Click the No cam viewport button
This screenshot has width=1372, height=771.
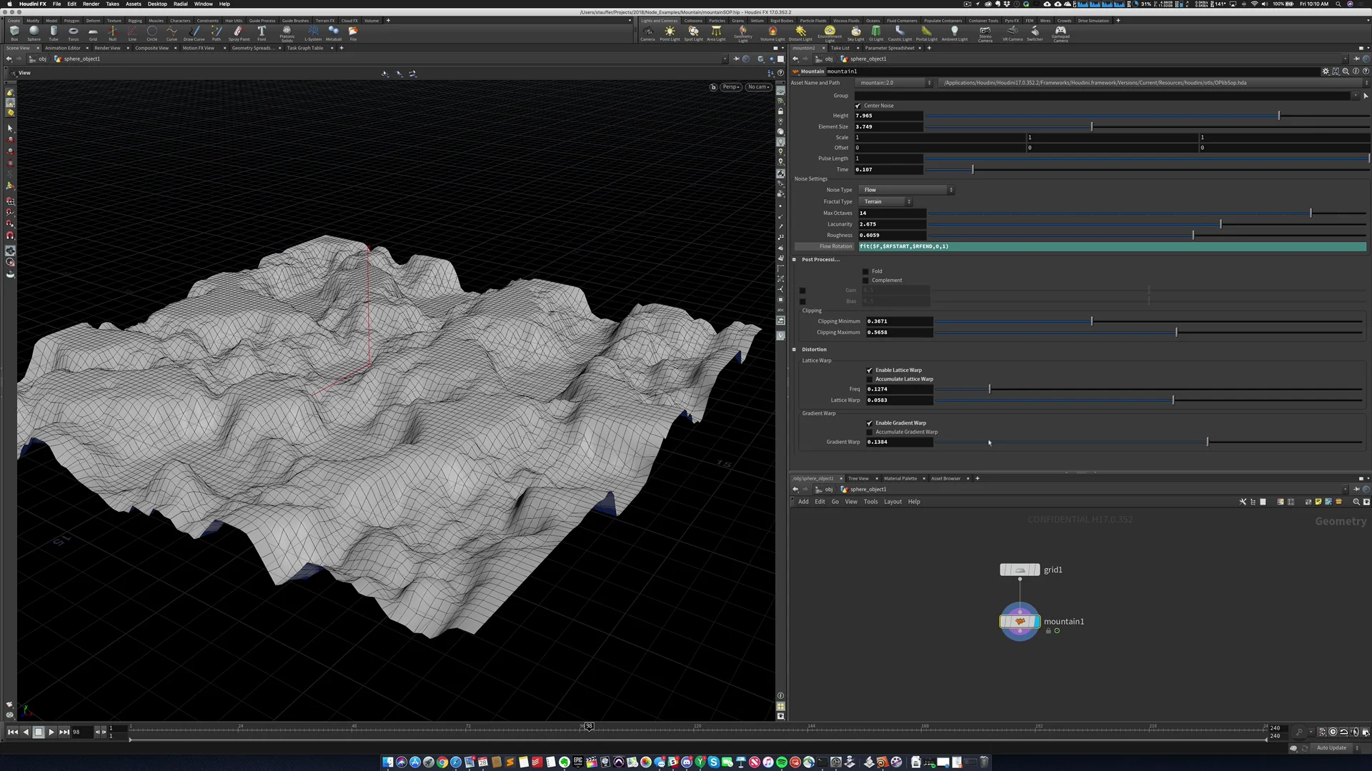(x=757, y=86)
